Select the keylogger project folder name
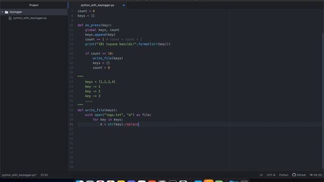324x182 pixels. [16, 12]
